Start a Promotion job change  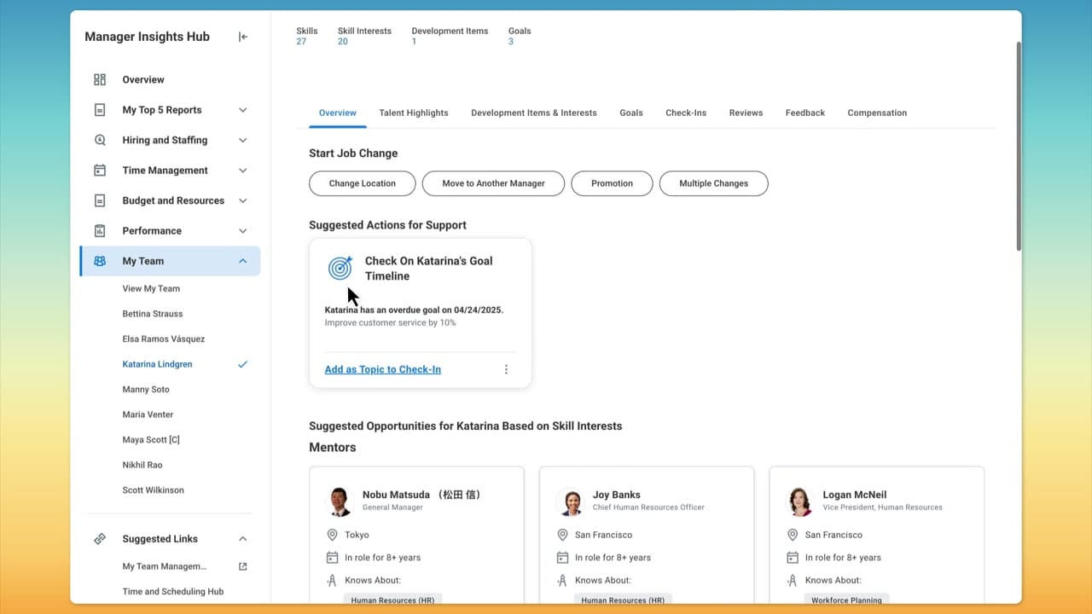point(612,183)
